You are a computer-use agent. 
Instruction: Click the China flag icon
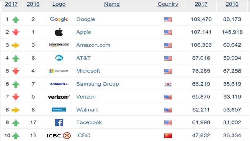(168, 136)
